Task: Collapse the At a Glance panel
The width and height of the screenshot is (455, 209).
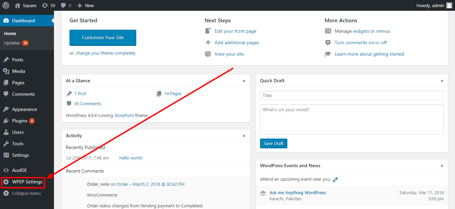Action: pos(244,81)
